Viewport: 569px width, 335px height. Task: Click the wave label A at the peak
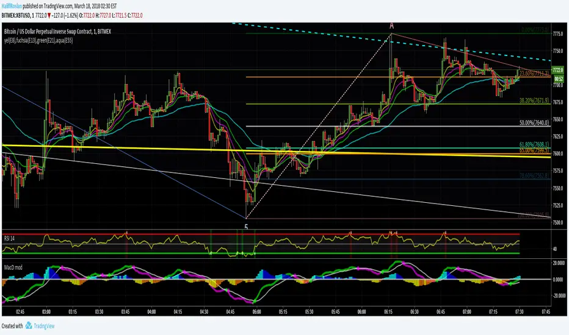tap(391, 26)
